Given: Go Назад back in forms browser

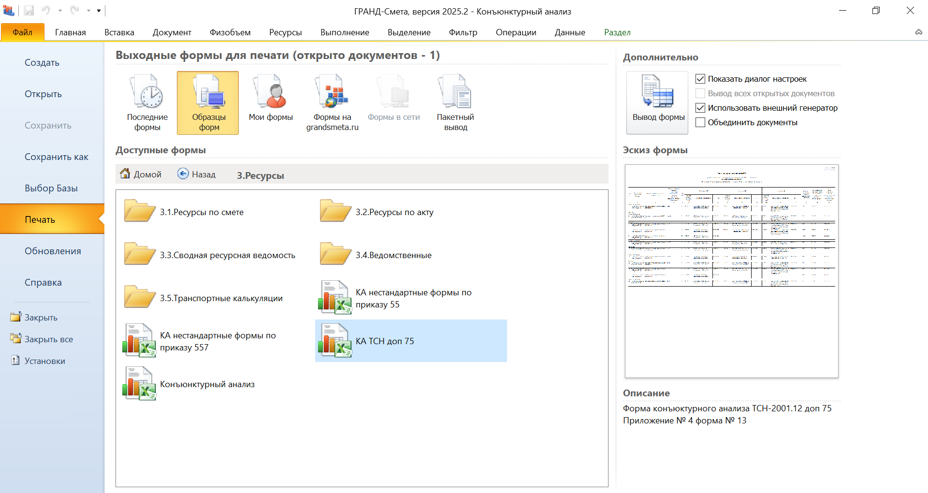Looking at the screenshot, I should click(x=197, y=174).
